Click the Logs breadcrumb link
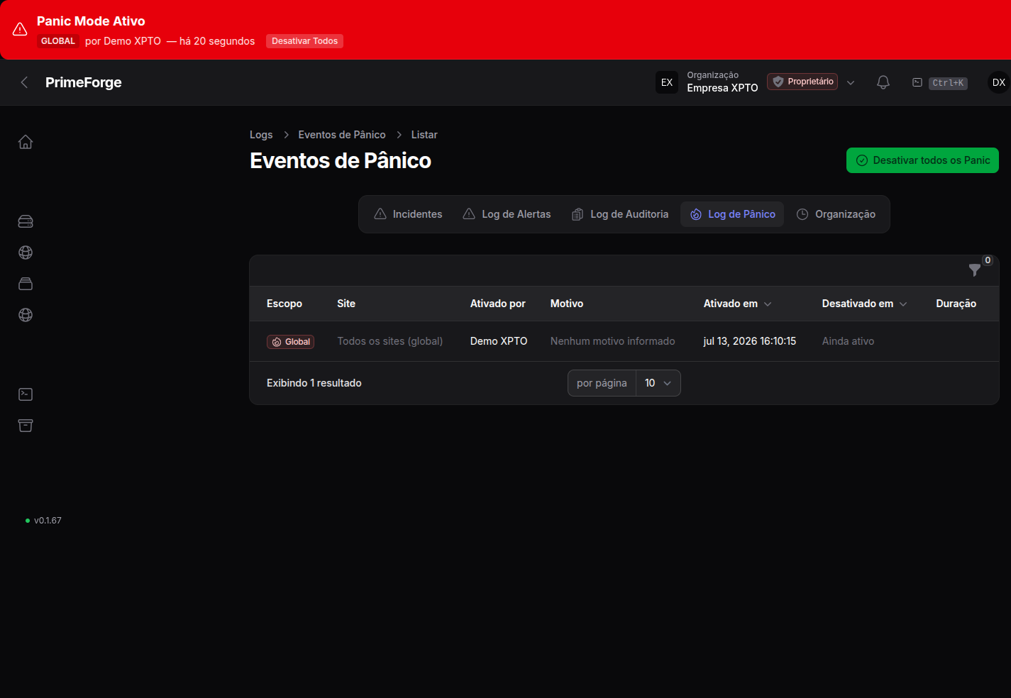1011x698 pixels. pyautogui.click(x=261, y=135)
